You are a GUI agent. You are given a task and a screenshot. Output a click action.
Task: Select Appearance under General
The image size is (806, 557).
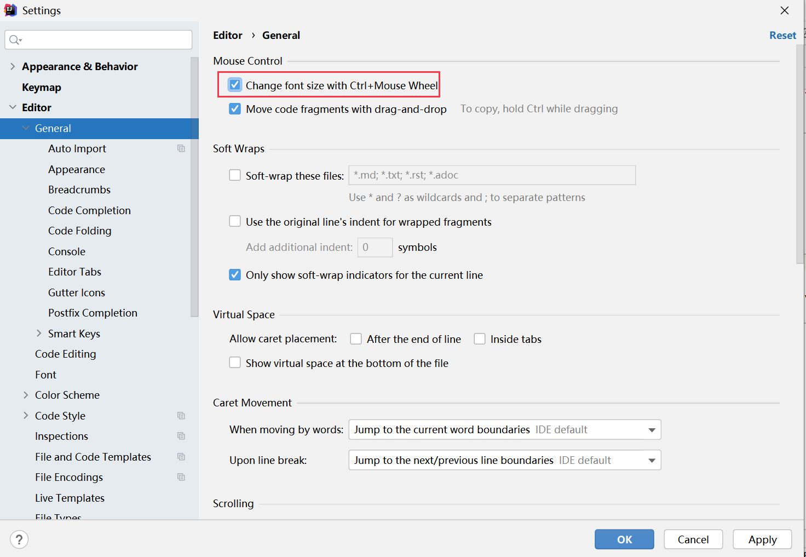[77, 169]
